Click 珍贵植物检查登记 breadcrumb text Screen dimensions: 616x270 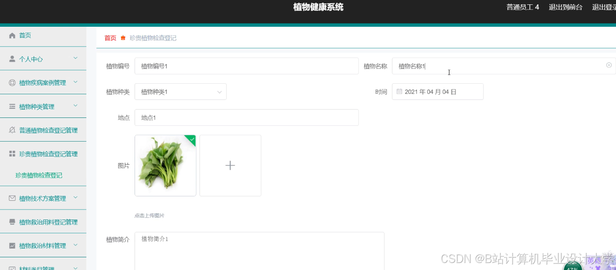pos(153,38)
